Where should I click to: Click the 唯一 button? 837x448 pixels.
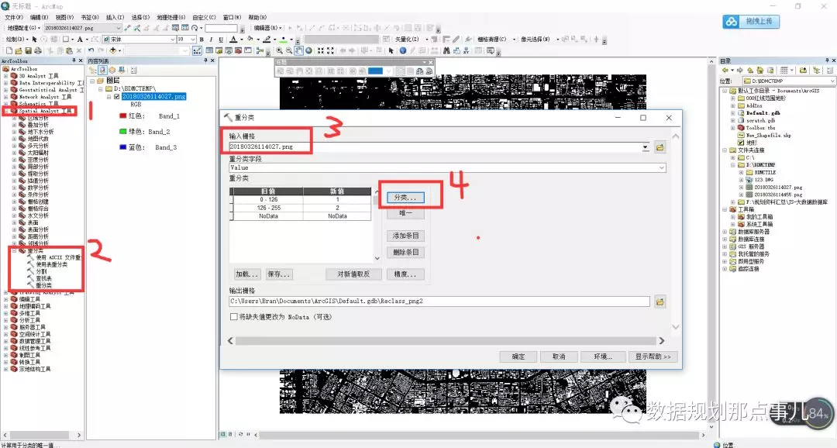pos(405,213)
